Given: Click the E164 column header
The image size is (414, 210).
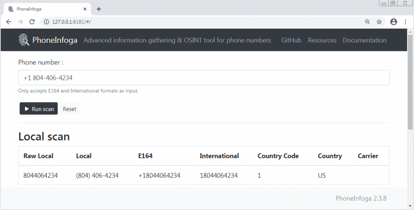Looking at the screenshot, I should (x=146, y=156).
